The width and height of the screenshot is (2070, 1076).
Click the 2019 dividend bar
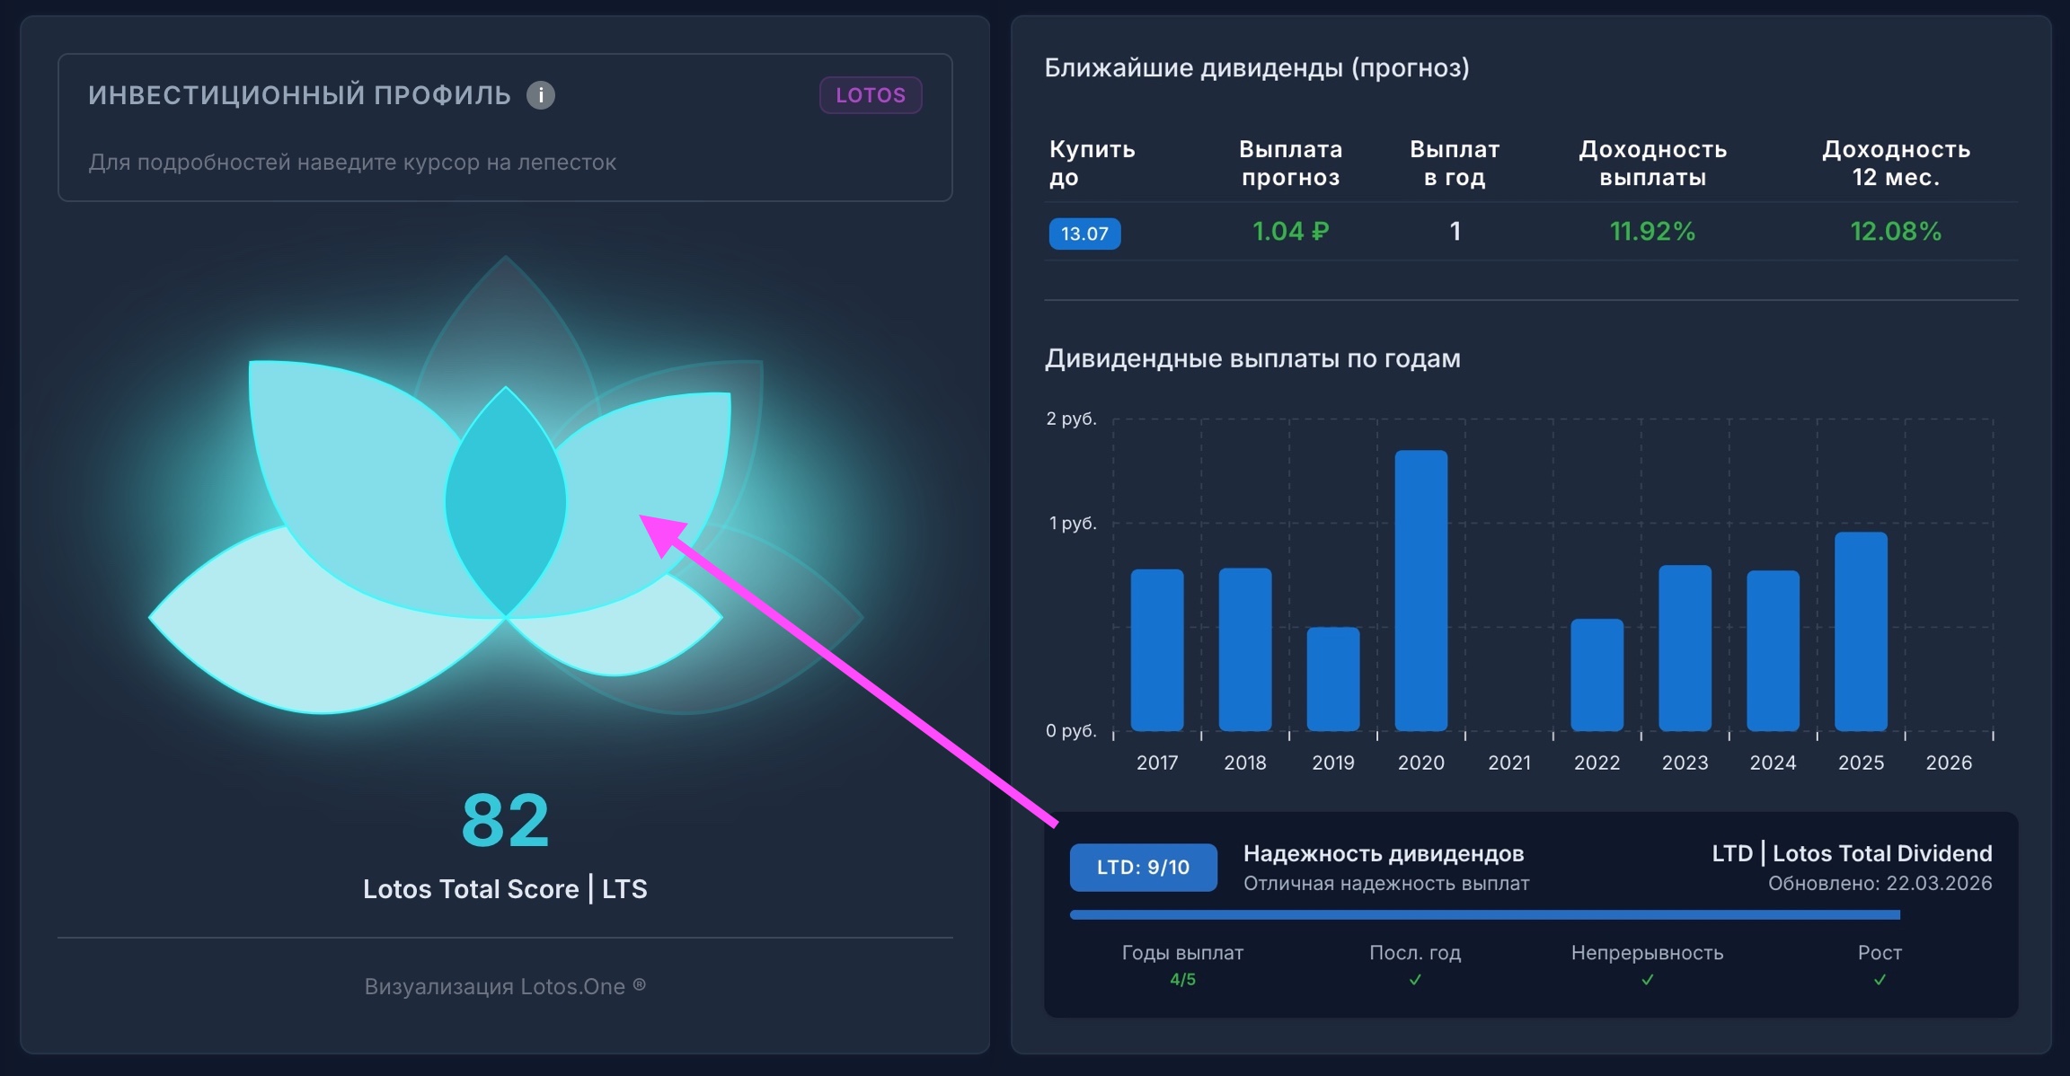[1332, 678]
